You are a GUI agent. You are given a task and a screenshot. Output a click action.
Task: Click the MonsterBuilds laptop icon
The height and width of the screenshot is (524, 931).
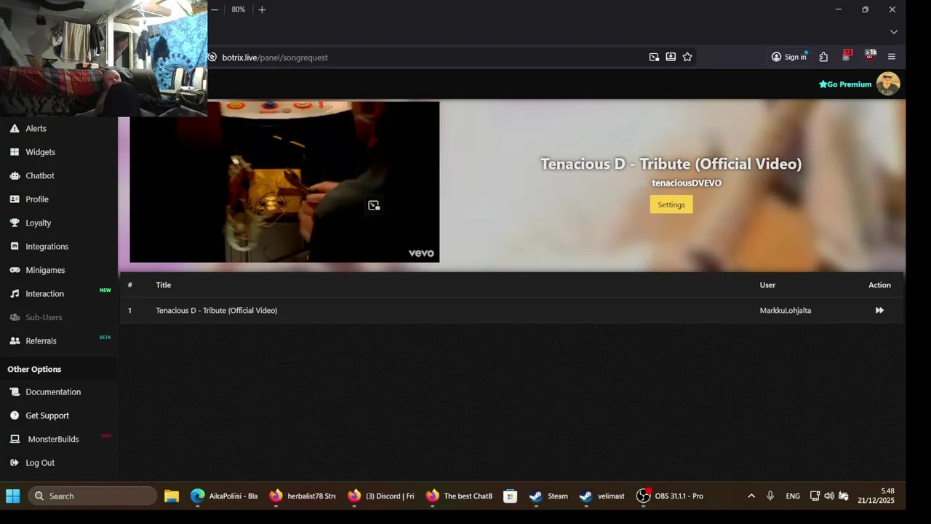click(x=15, y=439)
